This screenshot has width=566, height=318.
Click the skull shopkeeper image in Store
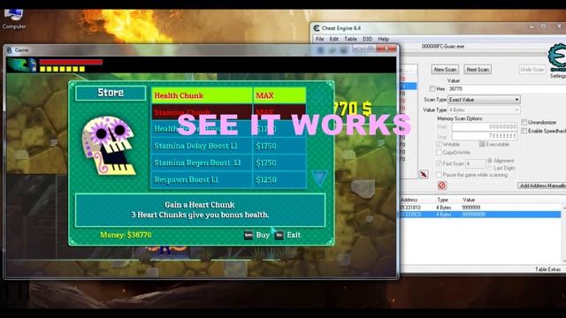(x=109, y=145)
